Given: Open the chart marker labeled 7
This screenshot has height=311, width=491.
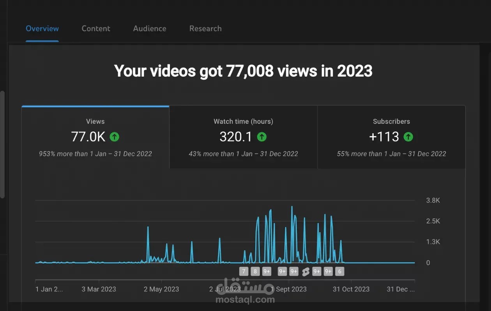Looking at the screenshot, I should (244, 271).
